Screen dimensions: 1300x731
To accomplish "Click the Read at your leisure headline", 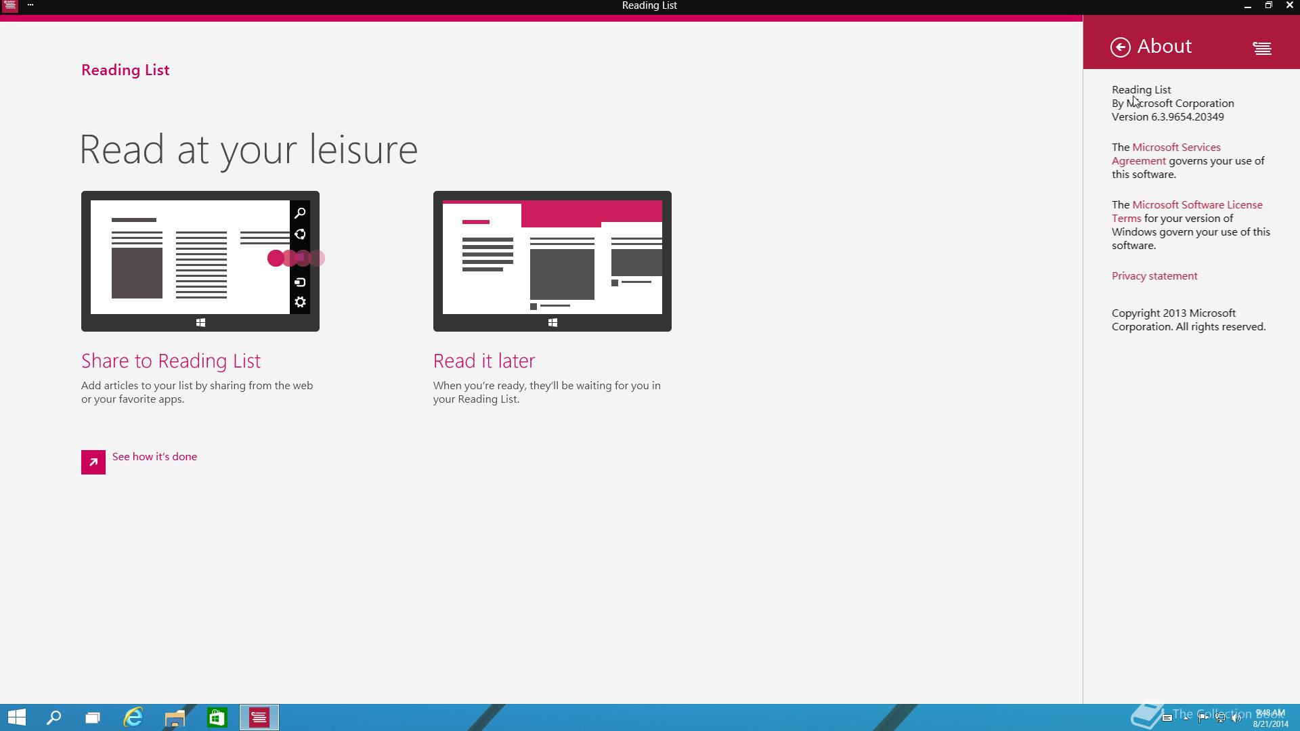I will coord(248,150).
